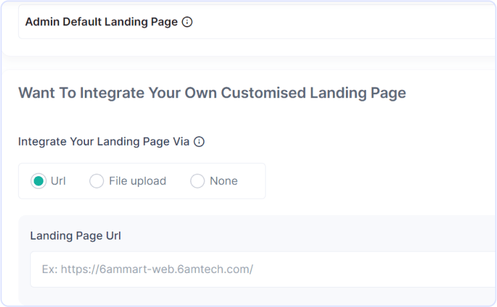Click the Admin Default Landing Page title text

click(102, 22)
